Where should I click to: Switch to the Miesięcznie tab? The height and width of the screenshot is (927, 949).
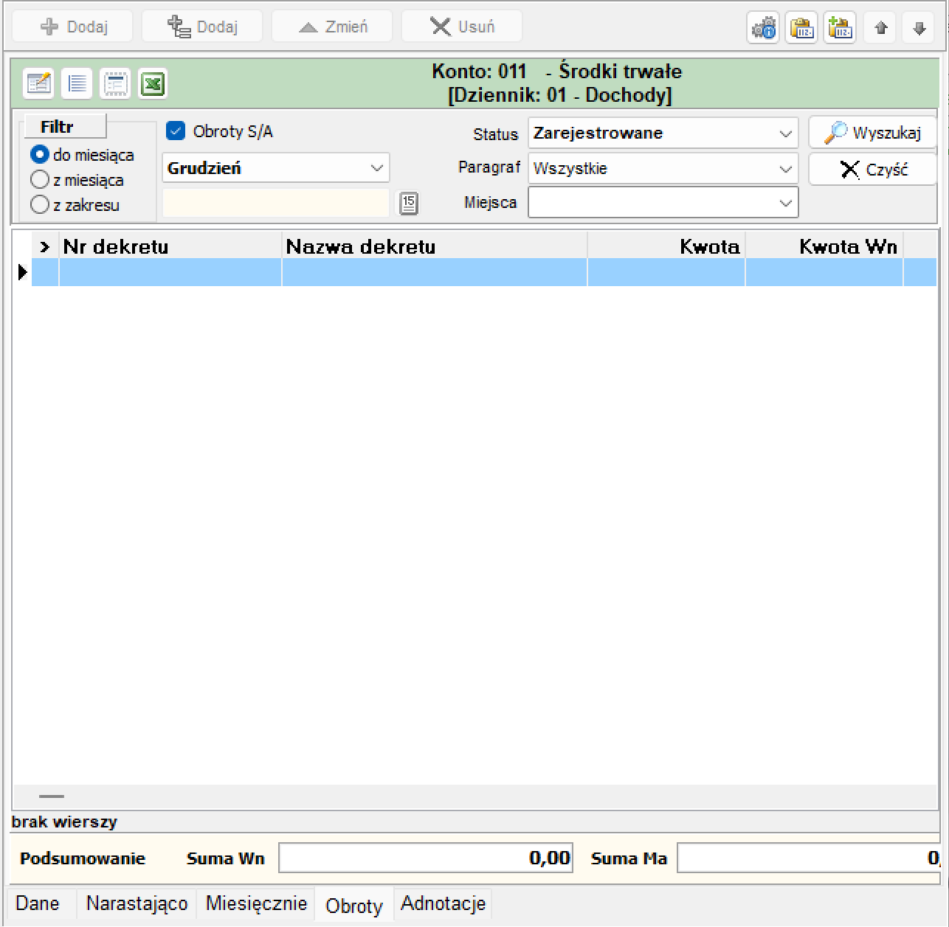coord(256,903)
